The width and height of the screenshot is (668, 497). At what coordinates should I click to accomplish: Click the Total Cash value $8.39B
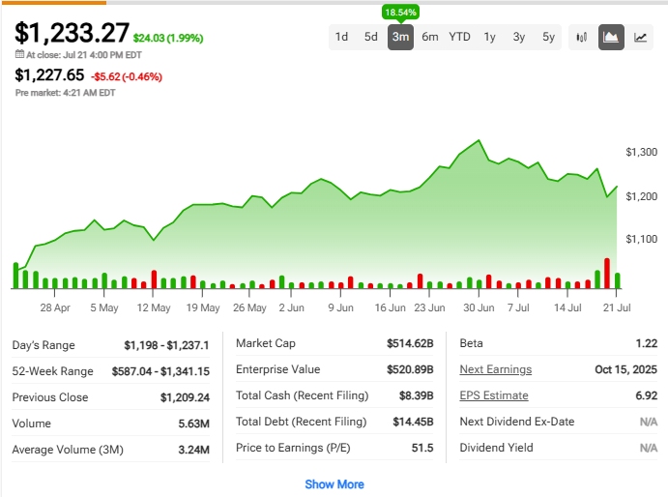[417, 395]
